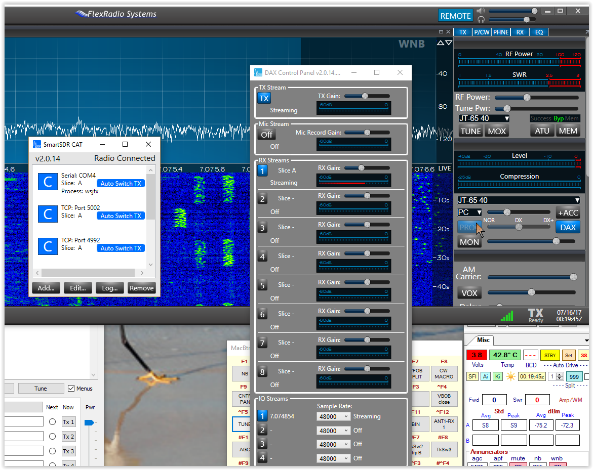The height and width of the screenshot is (470, 593).
Task: Click the FlexRadio Systems logo
Action: tap(115, 14)
